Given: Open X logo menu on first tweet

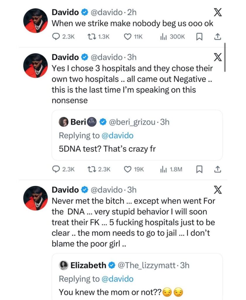Looking at the screenshot, I should tap(218, 13).
